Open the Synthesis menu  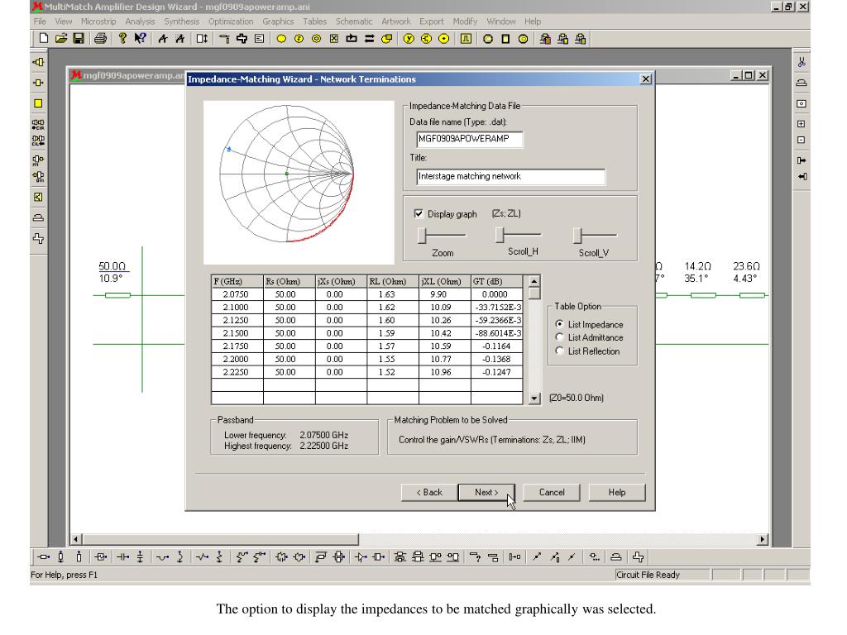pyautogui.click(x=181, y=21)
